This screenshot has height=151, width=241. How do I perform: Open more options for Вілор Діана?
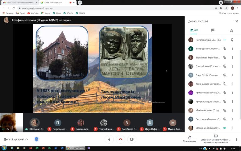click(x=232, y=49)
